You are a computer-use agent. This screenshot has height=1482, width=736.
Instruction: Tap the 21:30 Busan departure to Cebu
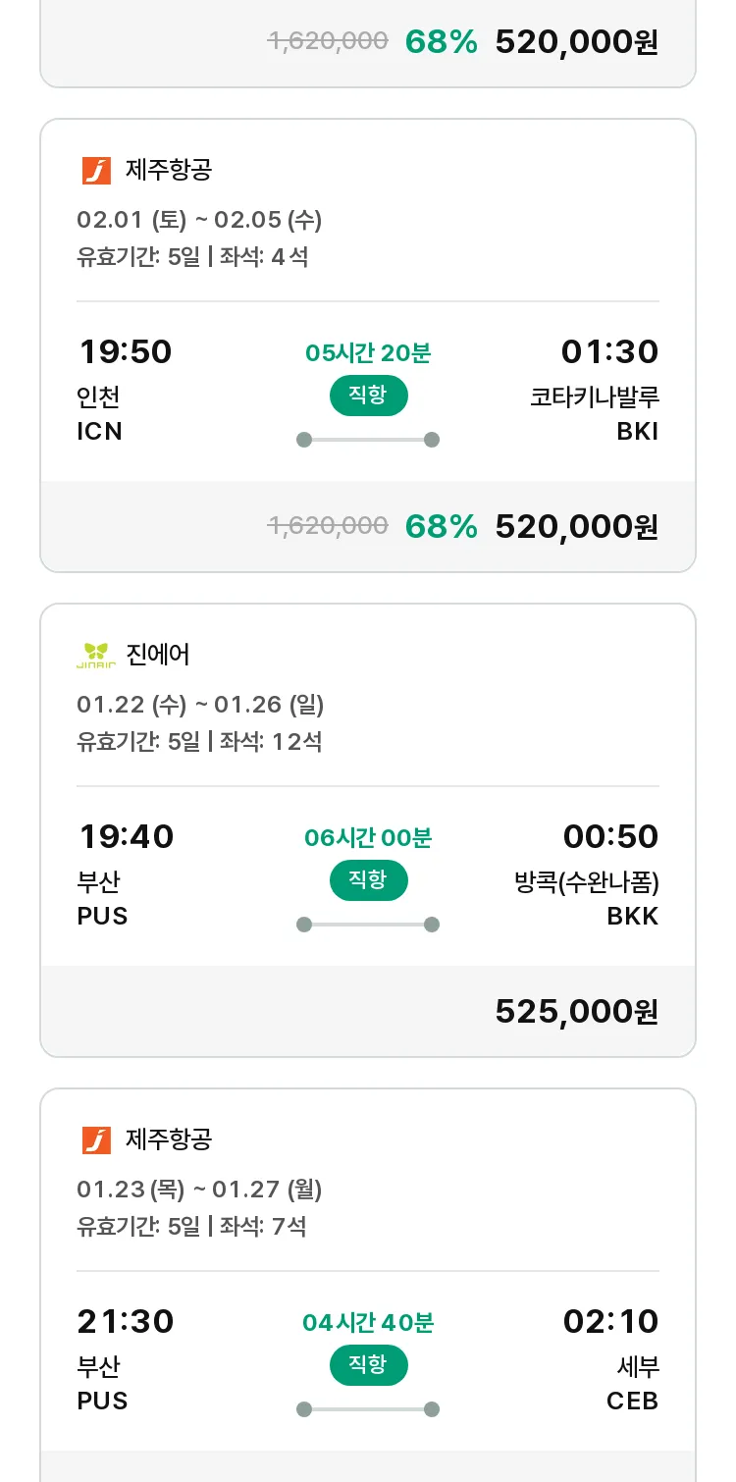125,1321
